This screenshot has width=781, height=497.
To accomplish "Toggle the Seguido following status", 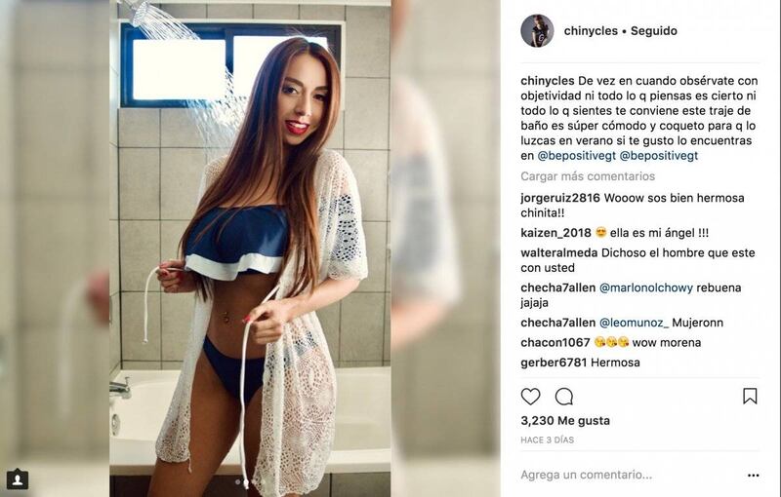I will 654,31.
